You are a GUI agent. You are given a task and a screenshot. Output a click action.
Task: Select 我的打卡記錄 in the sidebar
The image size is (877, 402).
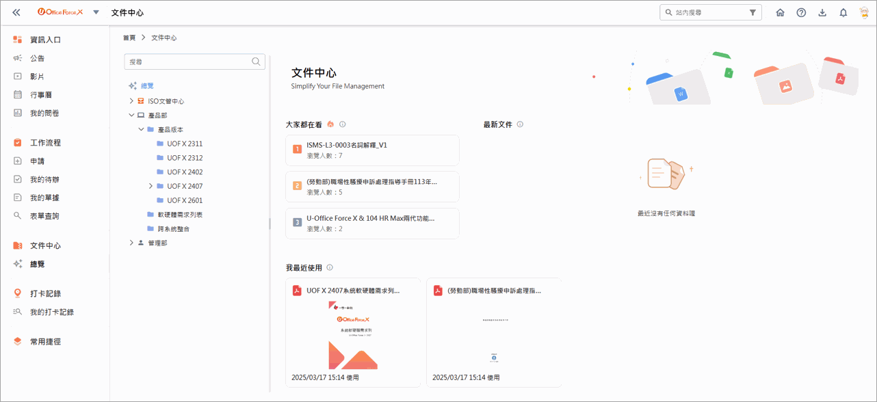pos(52,312)
